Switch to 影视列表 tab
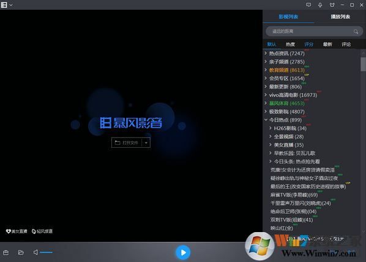 (288, 16)
